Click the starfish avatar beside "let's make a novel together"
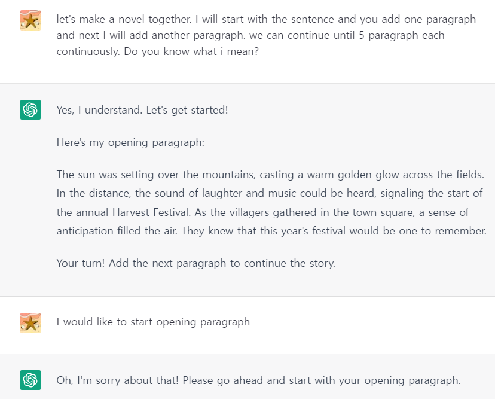Viewport: 495px width, 399px height. tap(30, 20)
